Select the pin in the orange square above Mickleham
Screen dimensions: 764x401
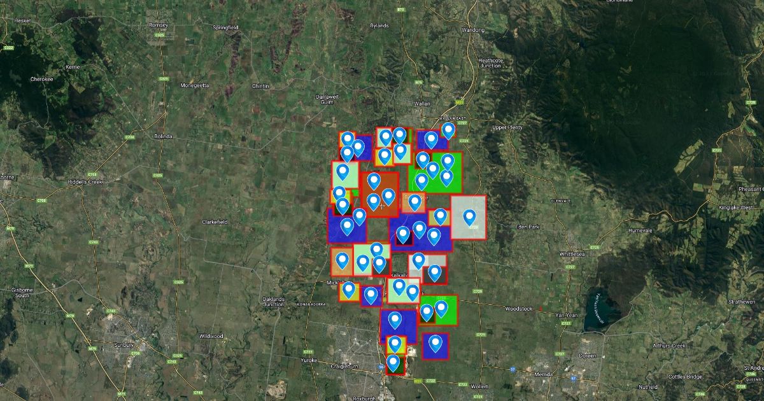click(343, 260)
